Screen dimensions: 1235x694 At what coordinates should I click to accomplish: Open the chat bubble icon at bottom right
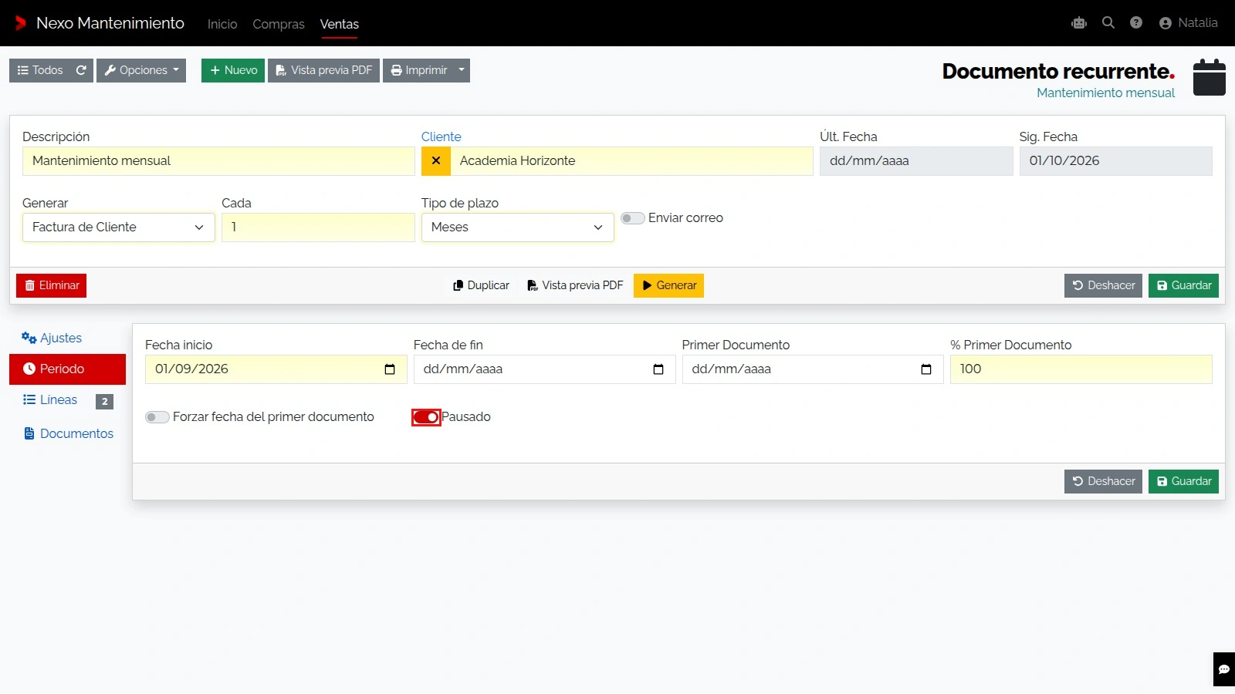pos(1224,669)
